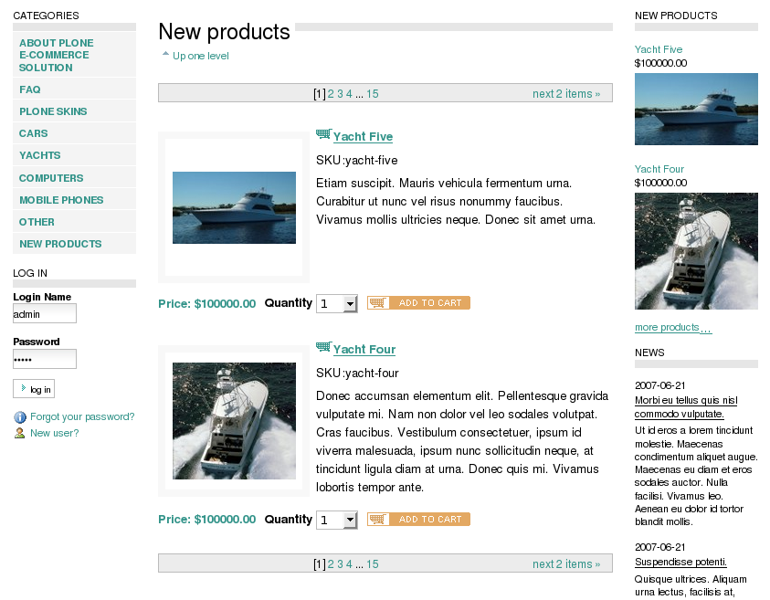The width and height of the screenshot is (770, 600).
Task: Open the Yachts category
Action: pos(40,155)
